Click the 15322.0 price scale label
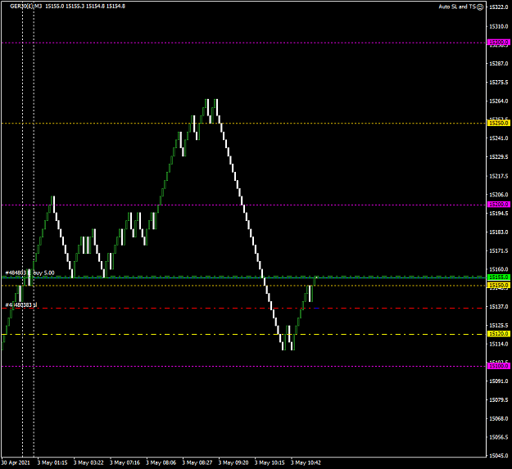This screenshot has width=512, height=469. [x=499, y=7]
